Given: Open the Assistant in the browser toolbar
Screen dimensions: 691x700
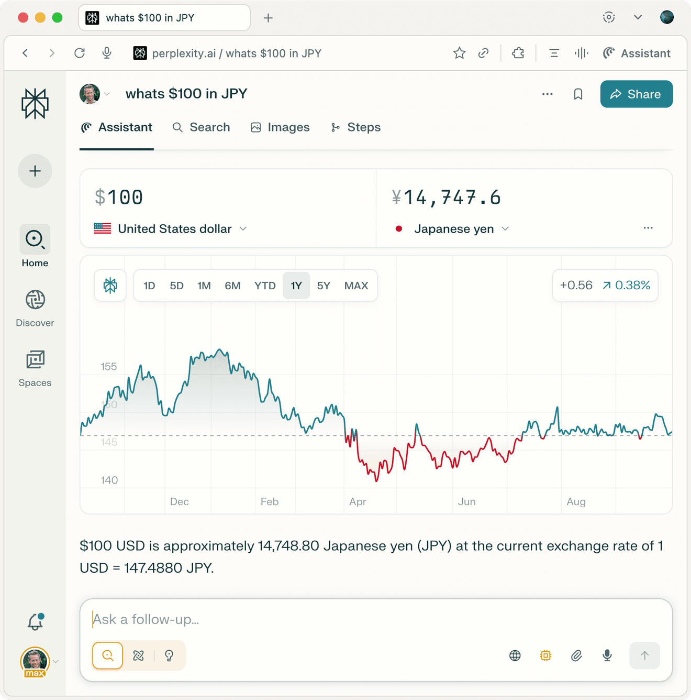Looking at the screenshot, I should click(637, 53).
